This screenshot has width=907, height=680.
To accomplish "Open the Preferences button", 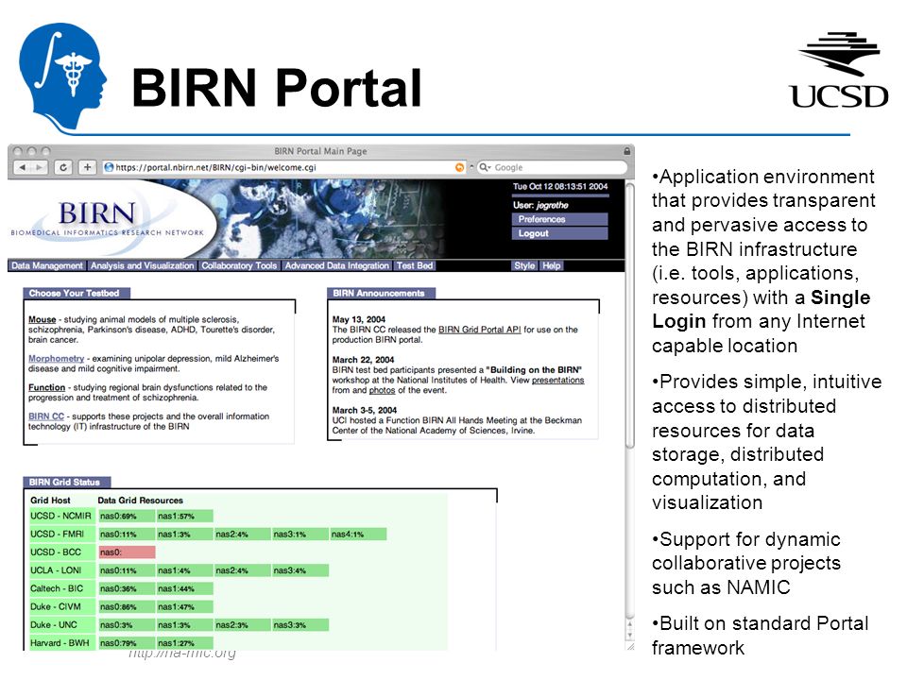I will tap(559, 220).
